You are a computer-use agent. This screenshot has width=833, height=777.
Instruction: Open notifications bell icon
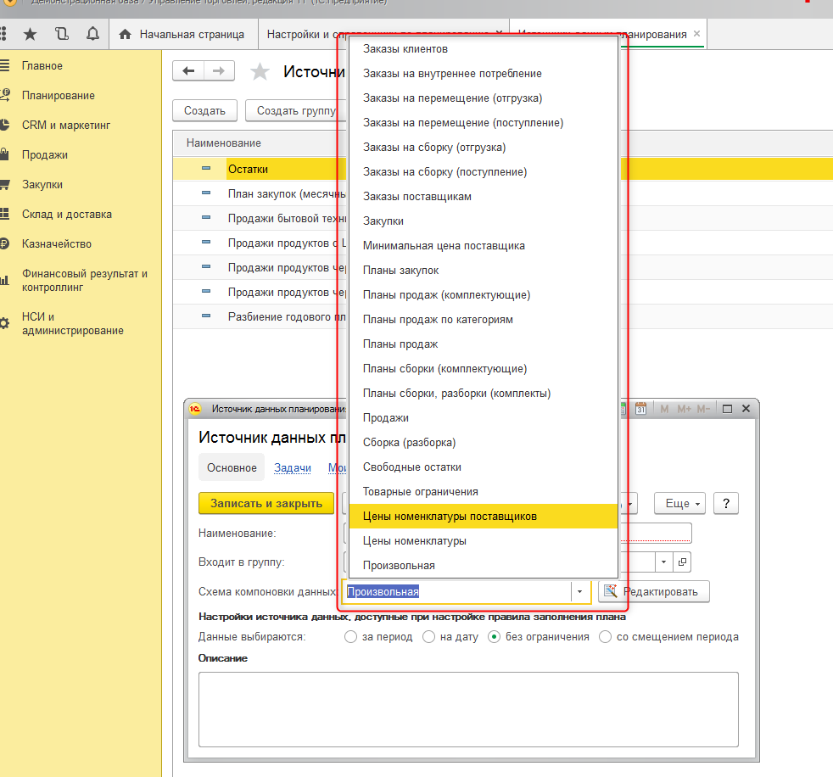(92, 34)
